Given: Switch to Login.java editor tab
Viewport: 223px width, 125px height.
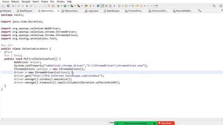Looking at the screenshot, I should pyautogui.click(x=92, y=11).
